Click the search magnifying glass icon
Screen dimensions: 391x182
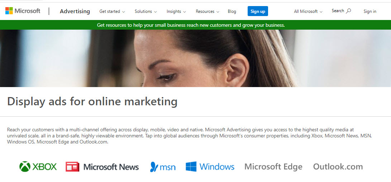(349, 11)
